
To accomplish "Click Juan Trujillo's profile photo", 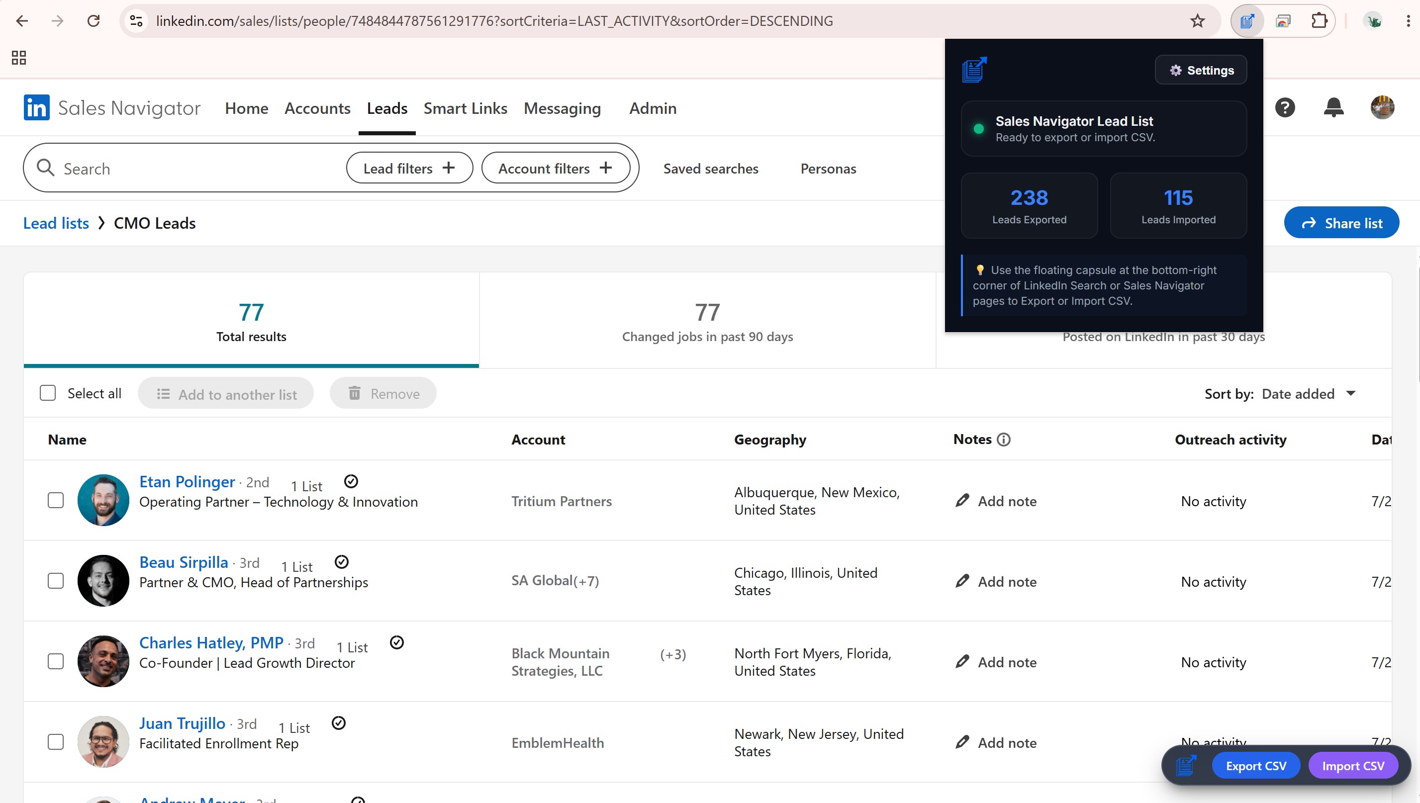I will coord(103,742).
